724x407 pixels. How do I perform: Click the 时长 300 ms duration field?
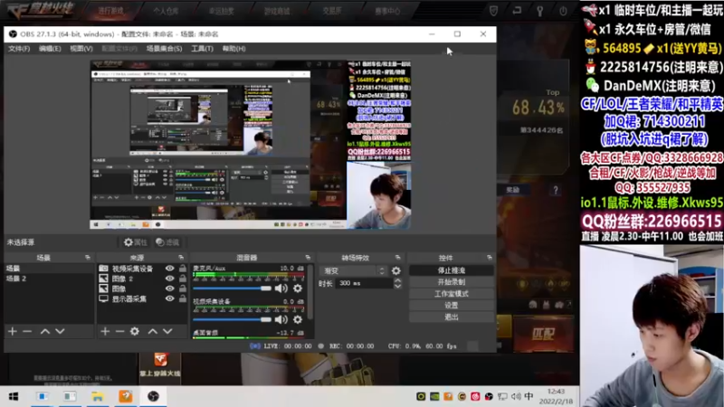[365, 283]
